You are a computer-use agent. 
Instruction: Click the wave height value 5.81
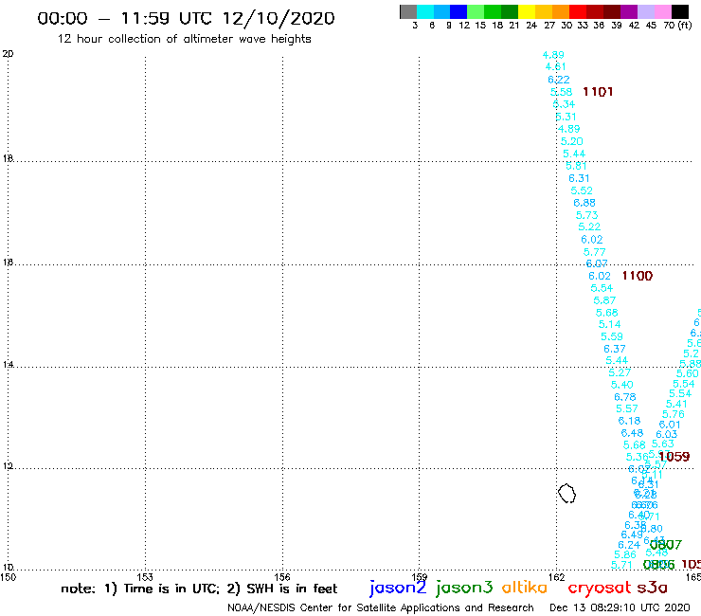click(x=576, y=166)
